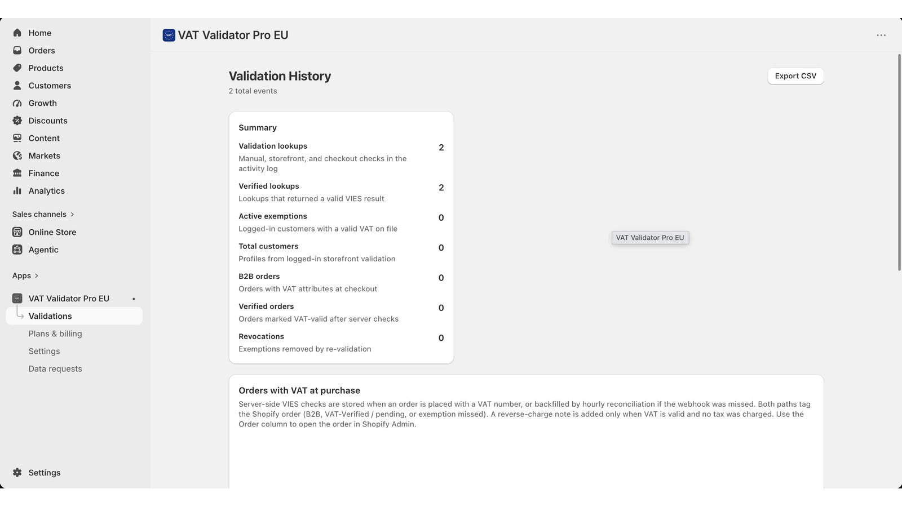Expand the Apps section chevron
Image resolution: width=902 pixels, height=507 pixels.
[x=37, y=275]
